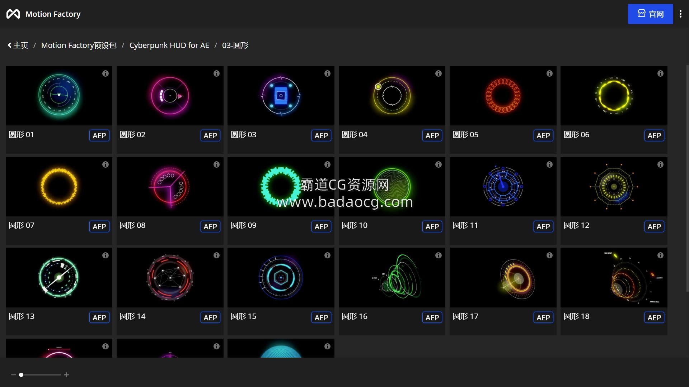Screen dimensions: 689x387
Task: Open Cyberpunk HUD for AE breadcrumb
Action: [x=169, y=46]
